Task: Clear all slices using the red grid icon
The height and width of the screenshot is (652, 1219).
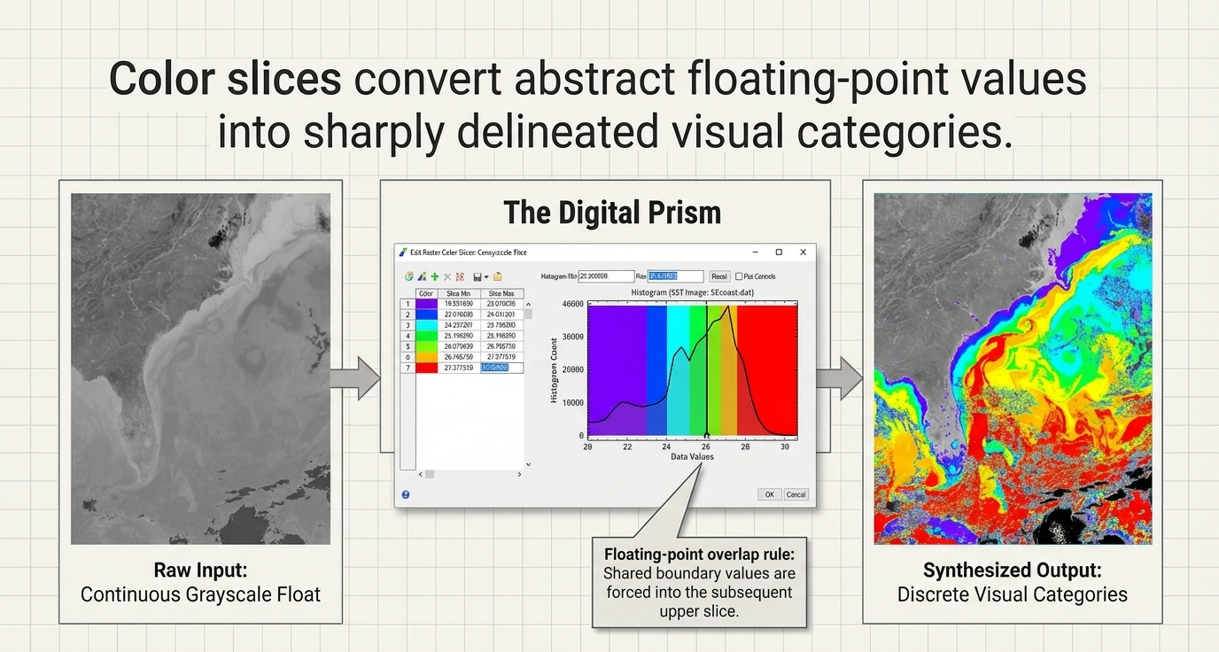Action: pos(460,276)
